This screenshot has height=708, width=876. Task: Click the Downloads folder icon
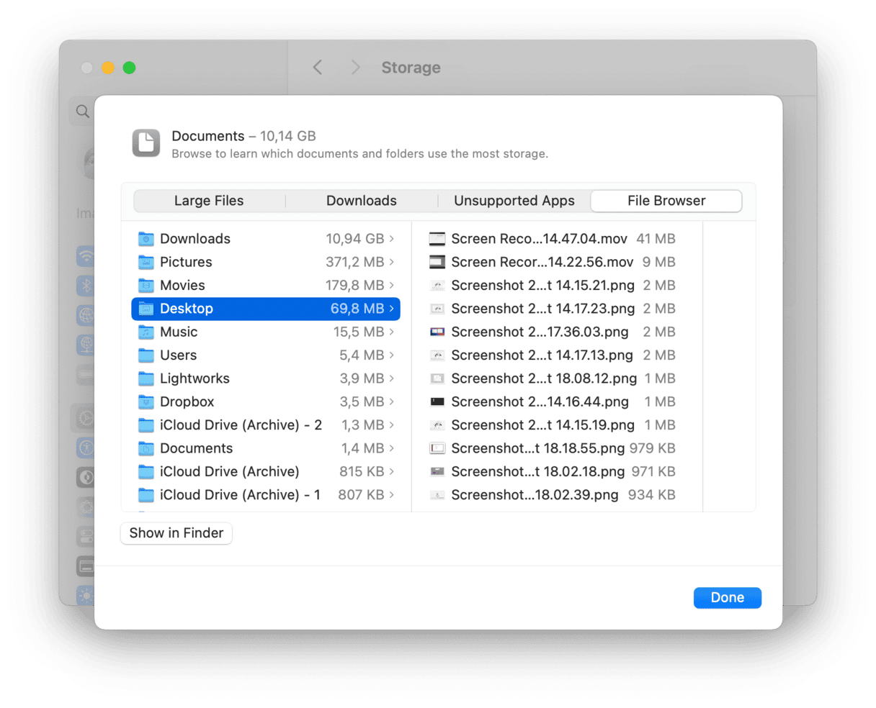point(146,239)
